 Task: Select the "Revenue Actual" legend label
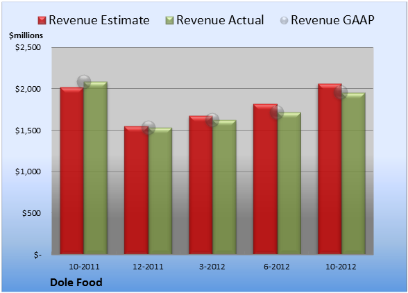pyautogui.click(x=220, y=20)
